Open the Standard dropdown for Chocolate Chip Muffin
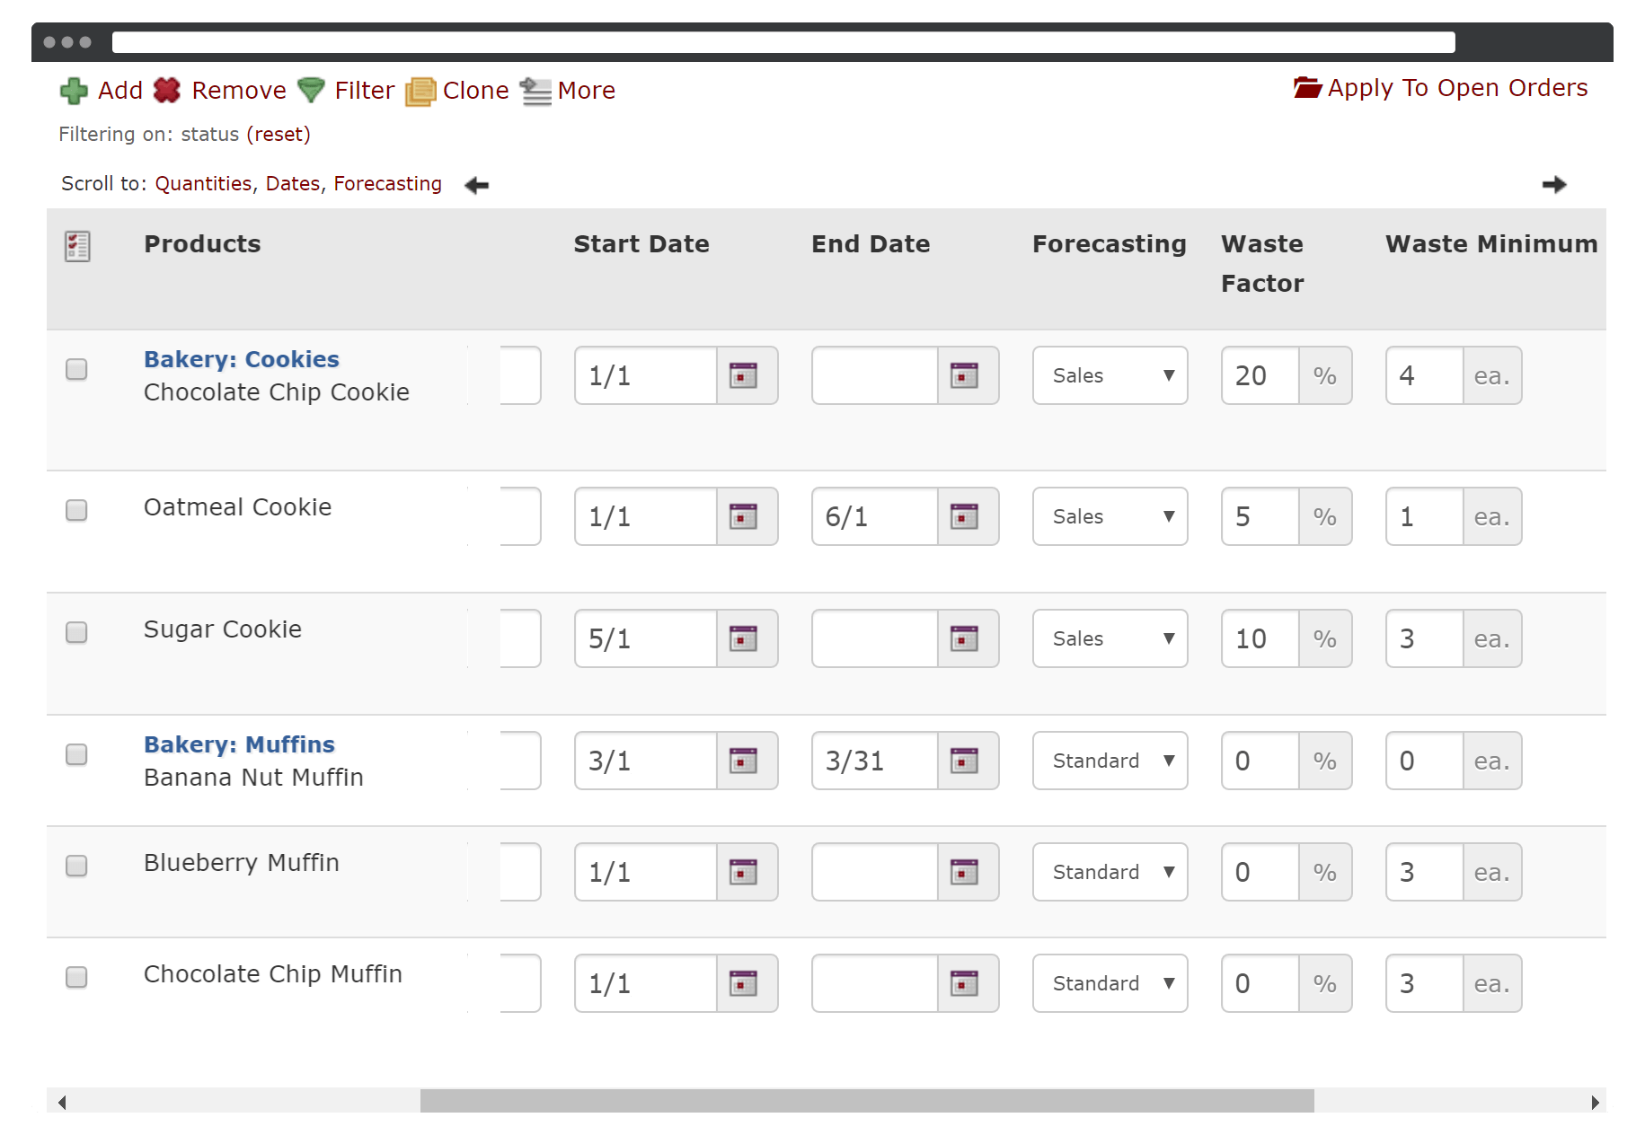The width and height of the screenshot is (1645, 1135). click(x=1110, y=983)
